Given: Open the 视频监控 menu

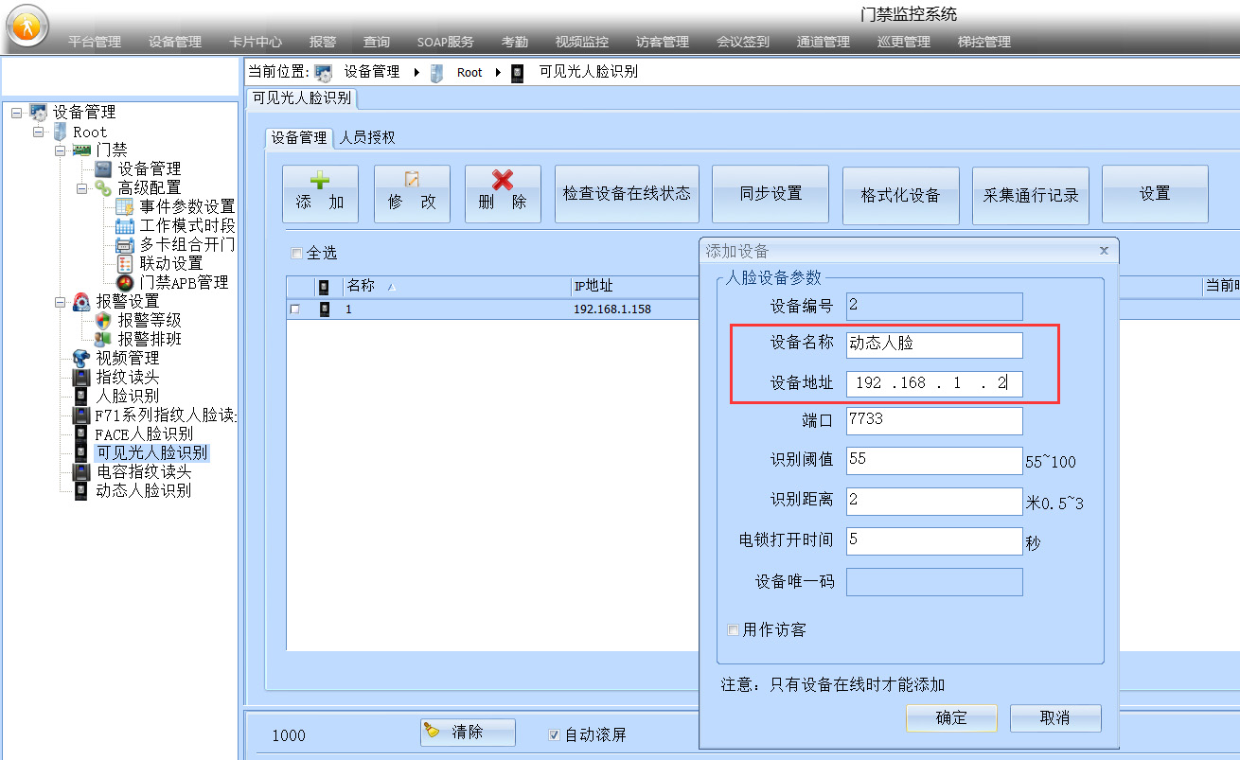Looking at the screenshot, I should pyautogui.click(x=582, y=42).
